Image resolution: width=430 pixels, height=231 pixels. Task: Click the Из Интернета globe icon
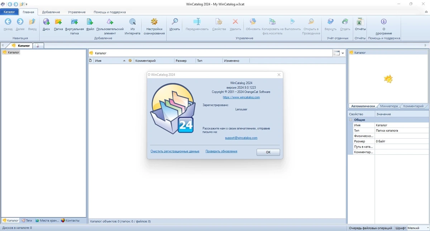(133, 22)
